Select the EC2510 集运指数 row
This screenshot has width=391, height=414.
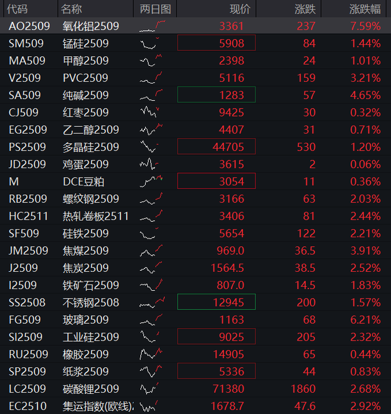195,406
